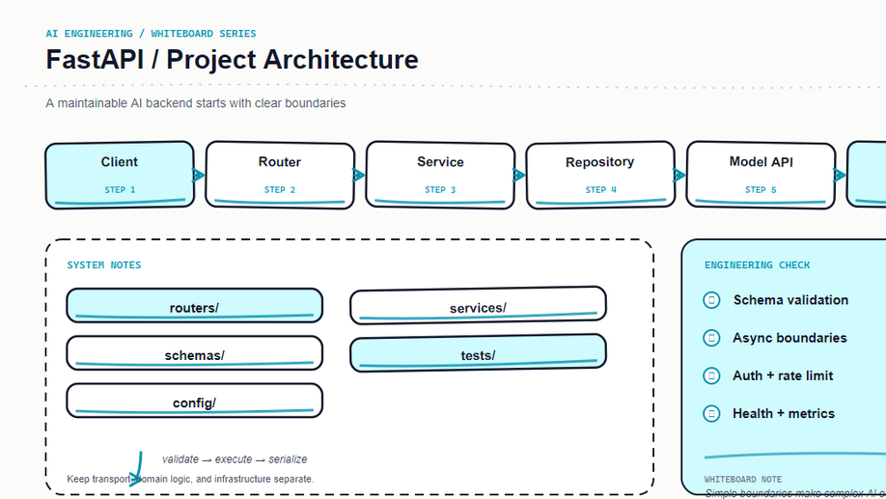Toggle the Auth + rate limit check icon
886x499 pixels.
[711, 375]
